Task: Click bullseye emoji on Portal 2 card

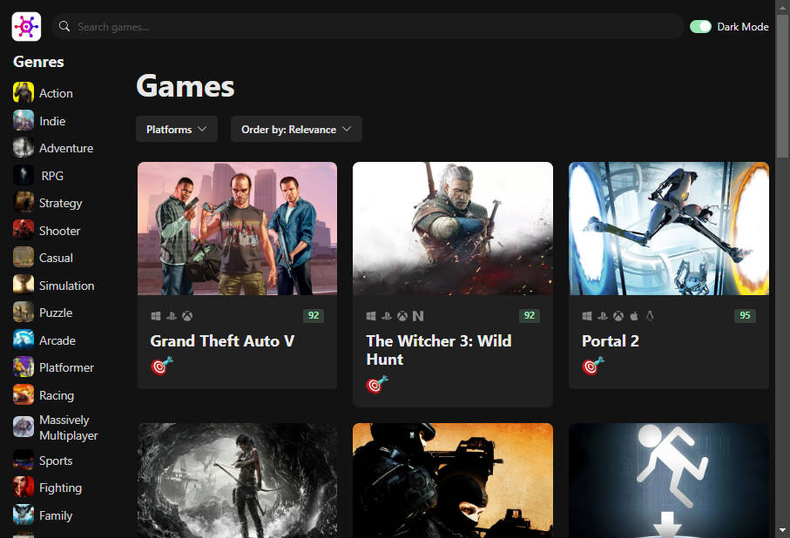Action: click(x=593, y=366)
